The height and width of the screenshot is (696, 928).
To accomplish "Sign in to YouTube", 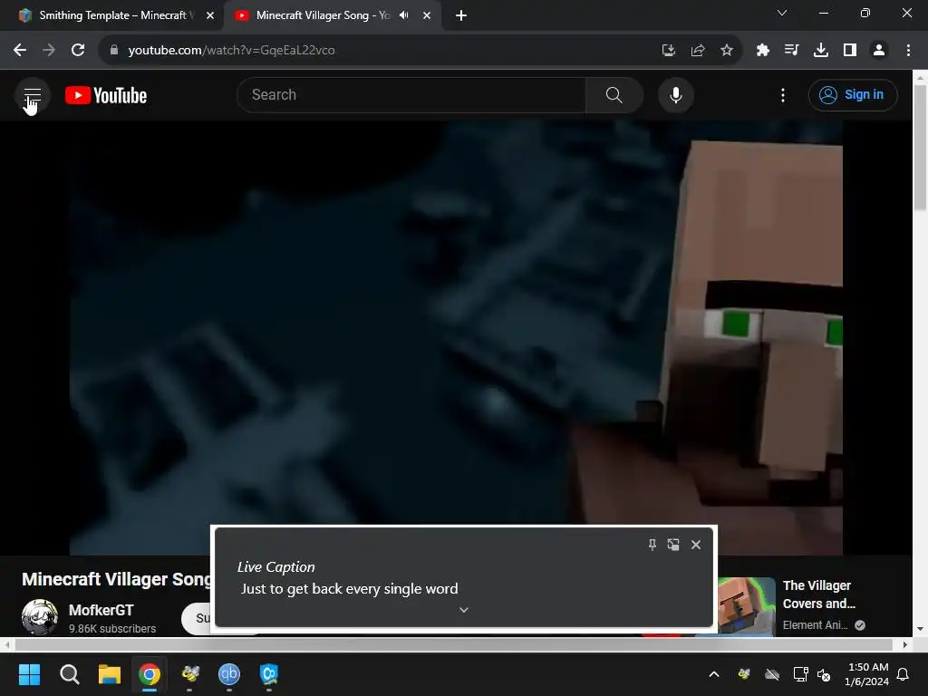I will pos(852,94).
